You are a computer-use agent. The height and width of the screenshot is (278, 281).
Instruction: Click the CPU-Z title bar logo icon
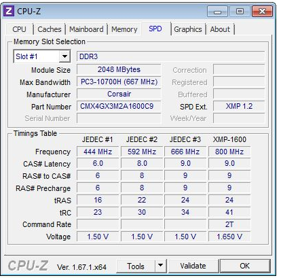tap(9, 11)
